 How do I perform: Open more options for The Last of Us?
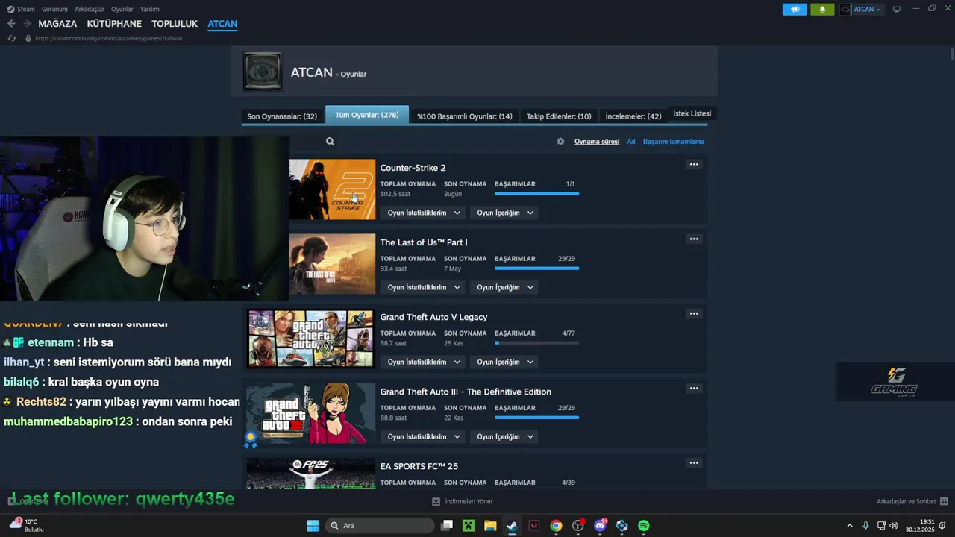pyautogui.click(x=694, y=239)
